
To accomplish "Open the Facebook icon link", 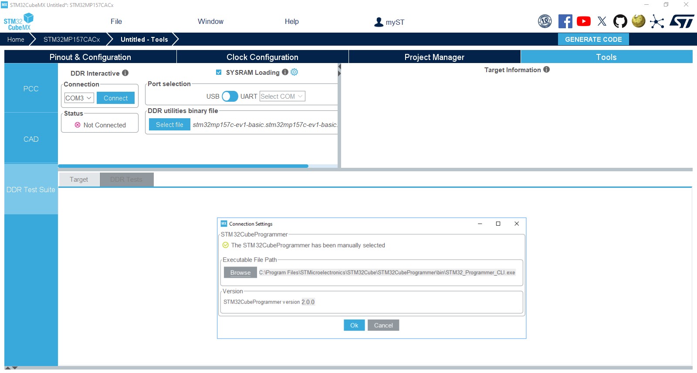I will point(565,21).
